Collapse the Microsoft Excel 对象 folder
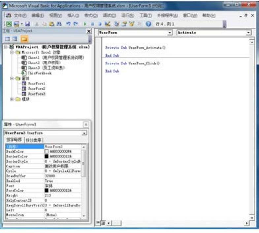 click(x=12, y=52)
